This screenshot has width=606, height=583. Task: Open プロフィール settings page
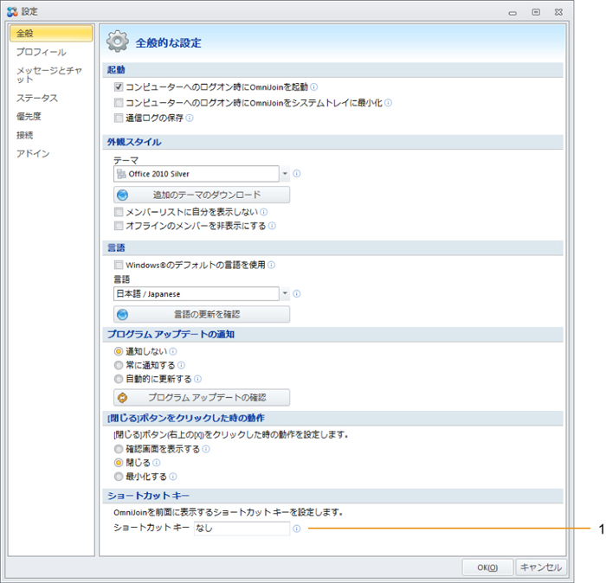point(41,52)
